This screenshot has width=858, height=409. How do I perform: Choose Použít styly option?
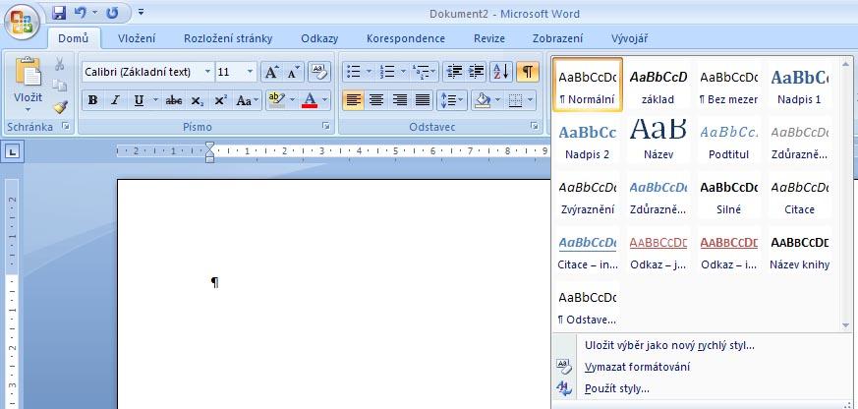pyautogui.click(x=616, y=388)
